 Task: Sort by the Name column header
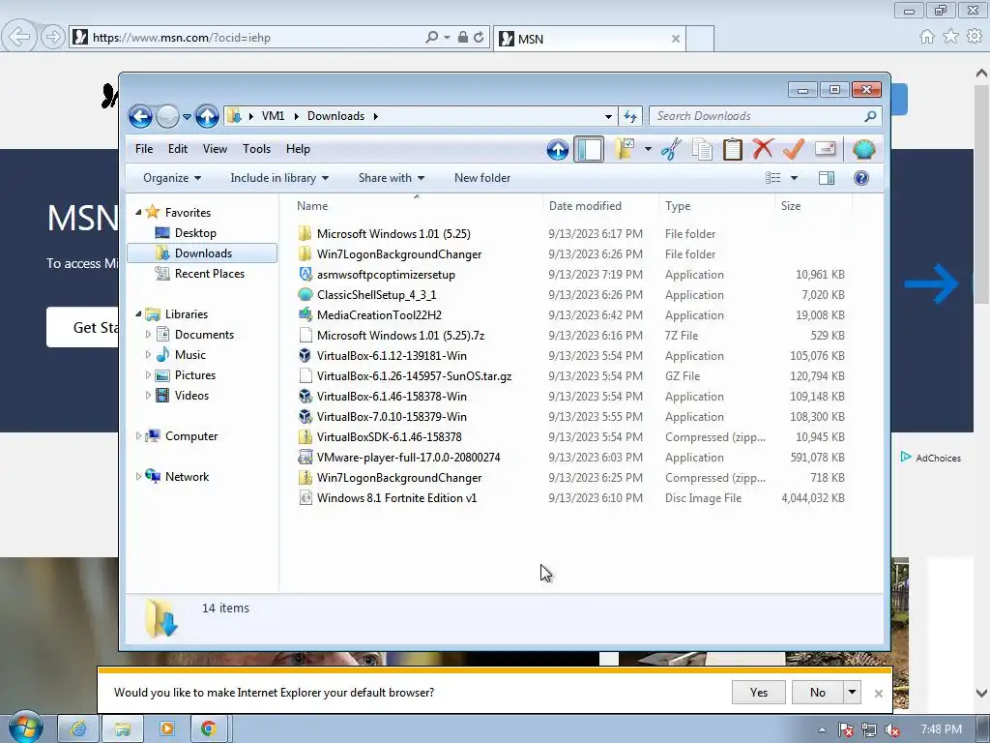coord(417,206)
